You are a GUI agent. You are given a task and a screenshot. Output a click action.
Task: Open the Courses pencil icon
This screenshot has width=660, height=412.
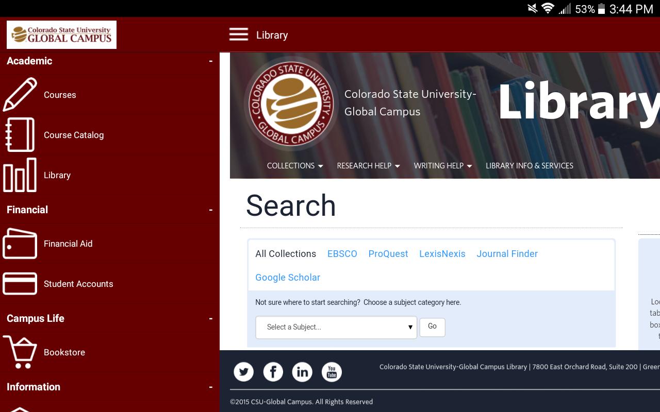point(20,95)
